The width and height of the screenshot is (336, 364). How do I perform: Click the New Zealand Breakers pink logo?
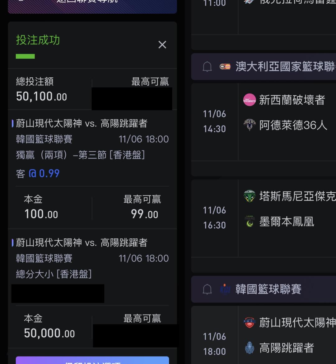250,100
